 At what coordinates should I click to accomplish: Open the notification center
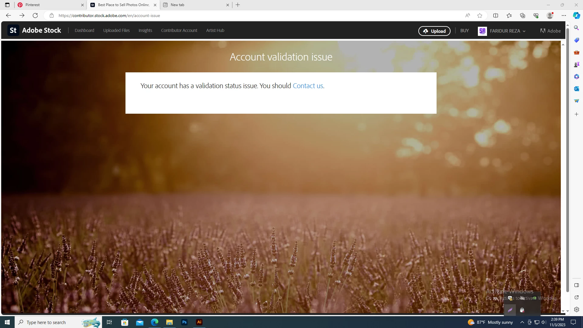573,322
